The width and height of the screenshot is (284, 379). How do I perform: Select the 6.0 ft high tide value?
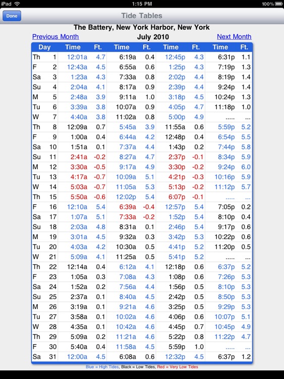tap(246, 167)
